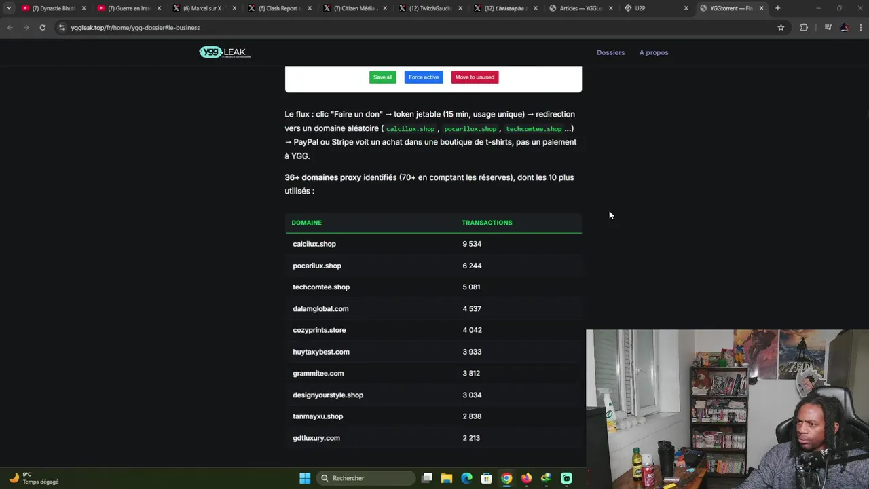
Task: Select the calcilux.shop table row
Action: tap(433, 244)
